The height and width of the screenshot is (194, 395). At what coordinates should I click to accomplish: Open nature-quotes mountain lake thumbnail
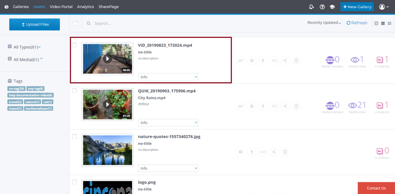coord(108,150)
